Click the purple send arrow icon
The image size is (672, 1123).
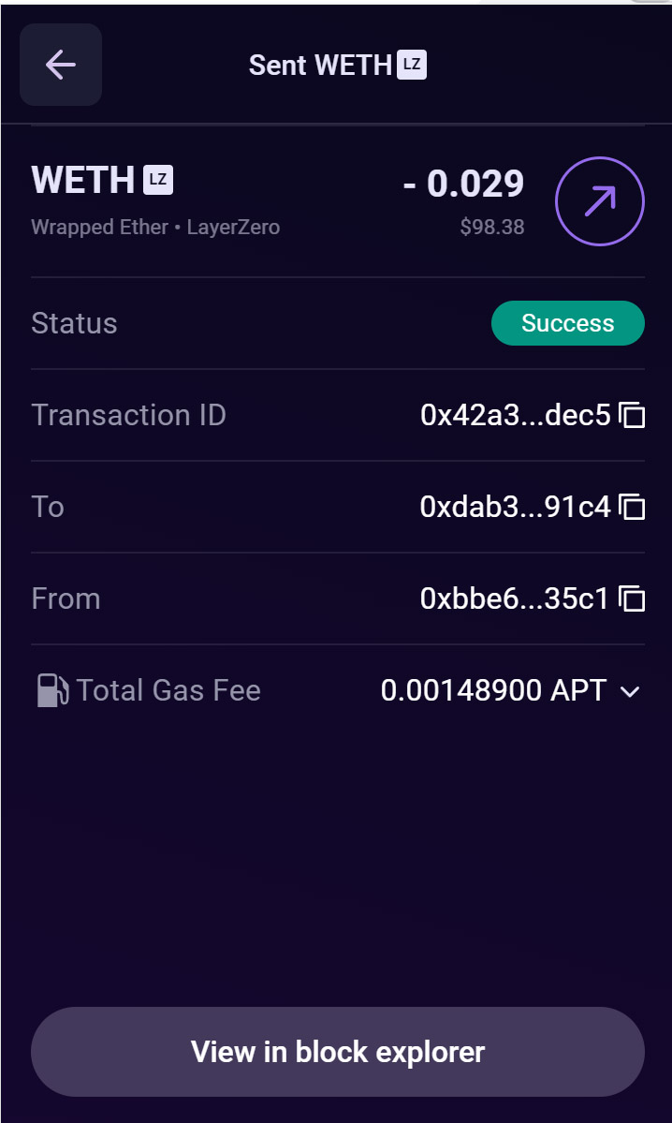tap(599, 200)
